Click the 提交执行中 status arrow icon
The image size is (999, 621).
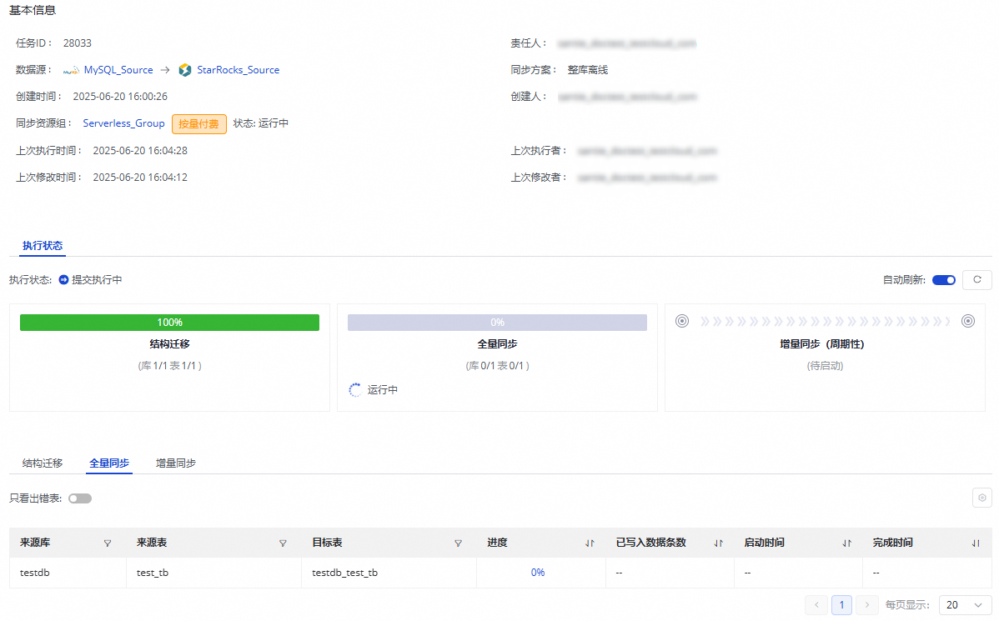pos(63,279)
